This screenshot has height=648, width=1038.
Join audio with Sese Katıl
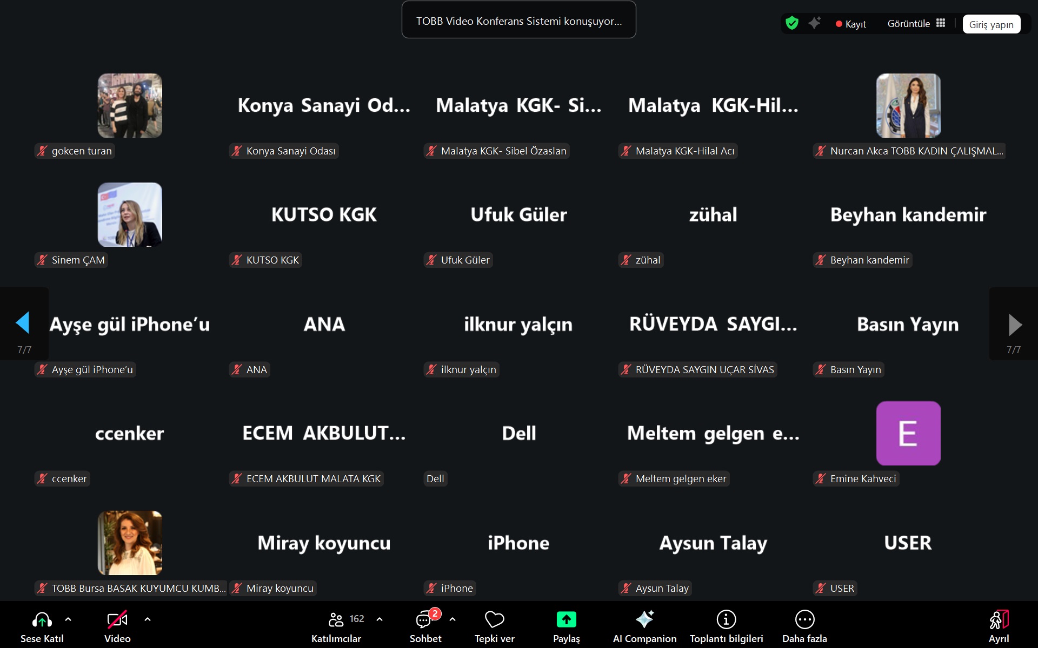(x=42, y=626)
